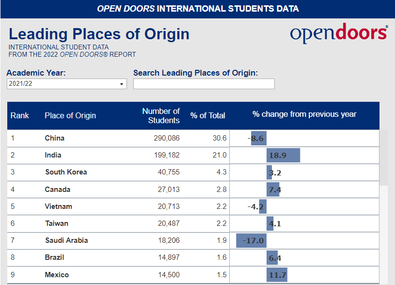Click India's 18.9 change bar
This screenshot has width=395, height=285.
click(x=283, y=155)
